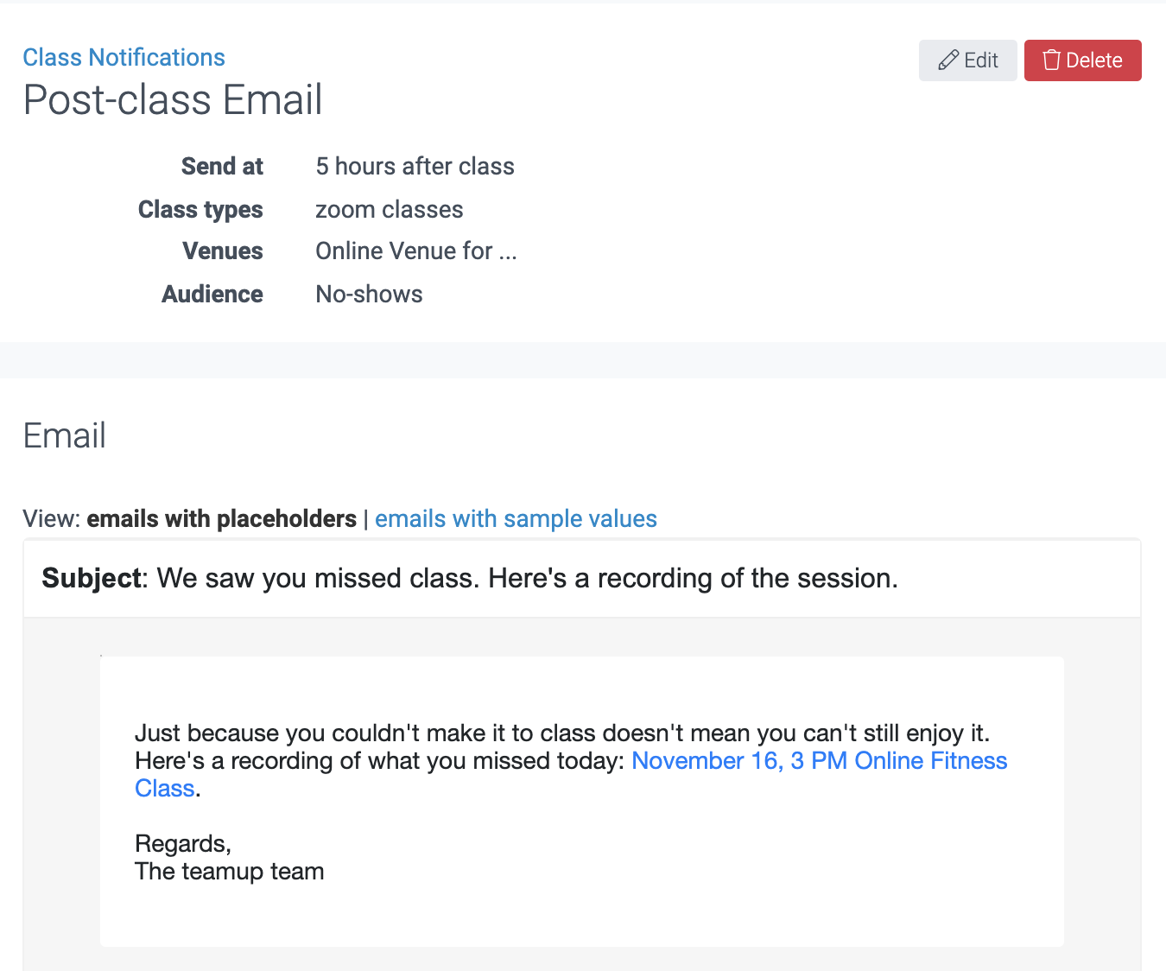Select the No-shows audience value
The image size is (1166, 971).
(369, 294)
